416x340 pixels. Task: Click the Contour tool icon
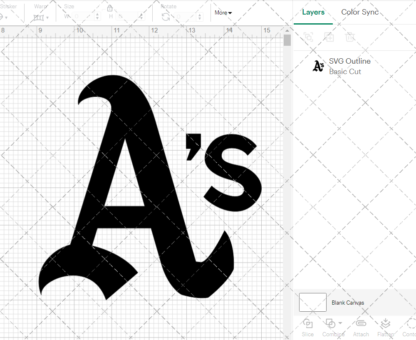[x=411, y=323]
